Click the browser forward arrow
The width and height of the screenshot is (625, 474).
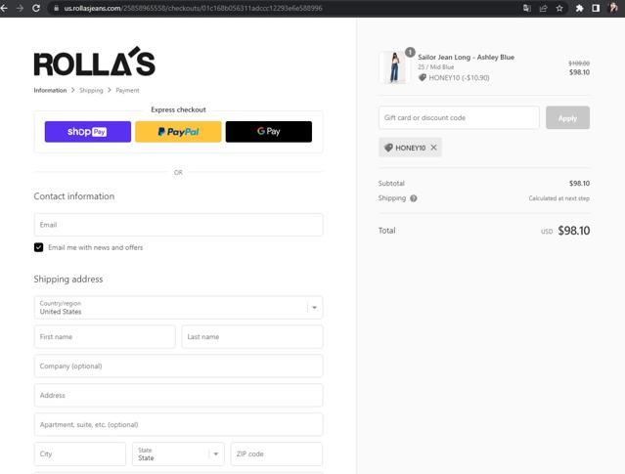point(20,8)
